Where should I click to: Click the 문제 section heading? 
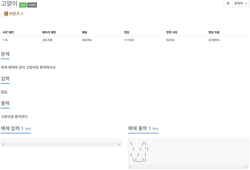click(x=5, y=54)
